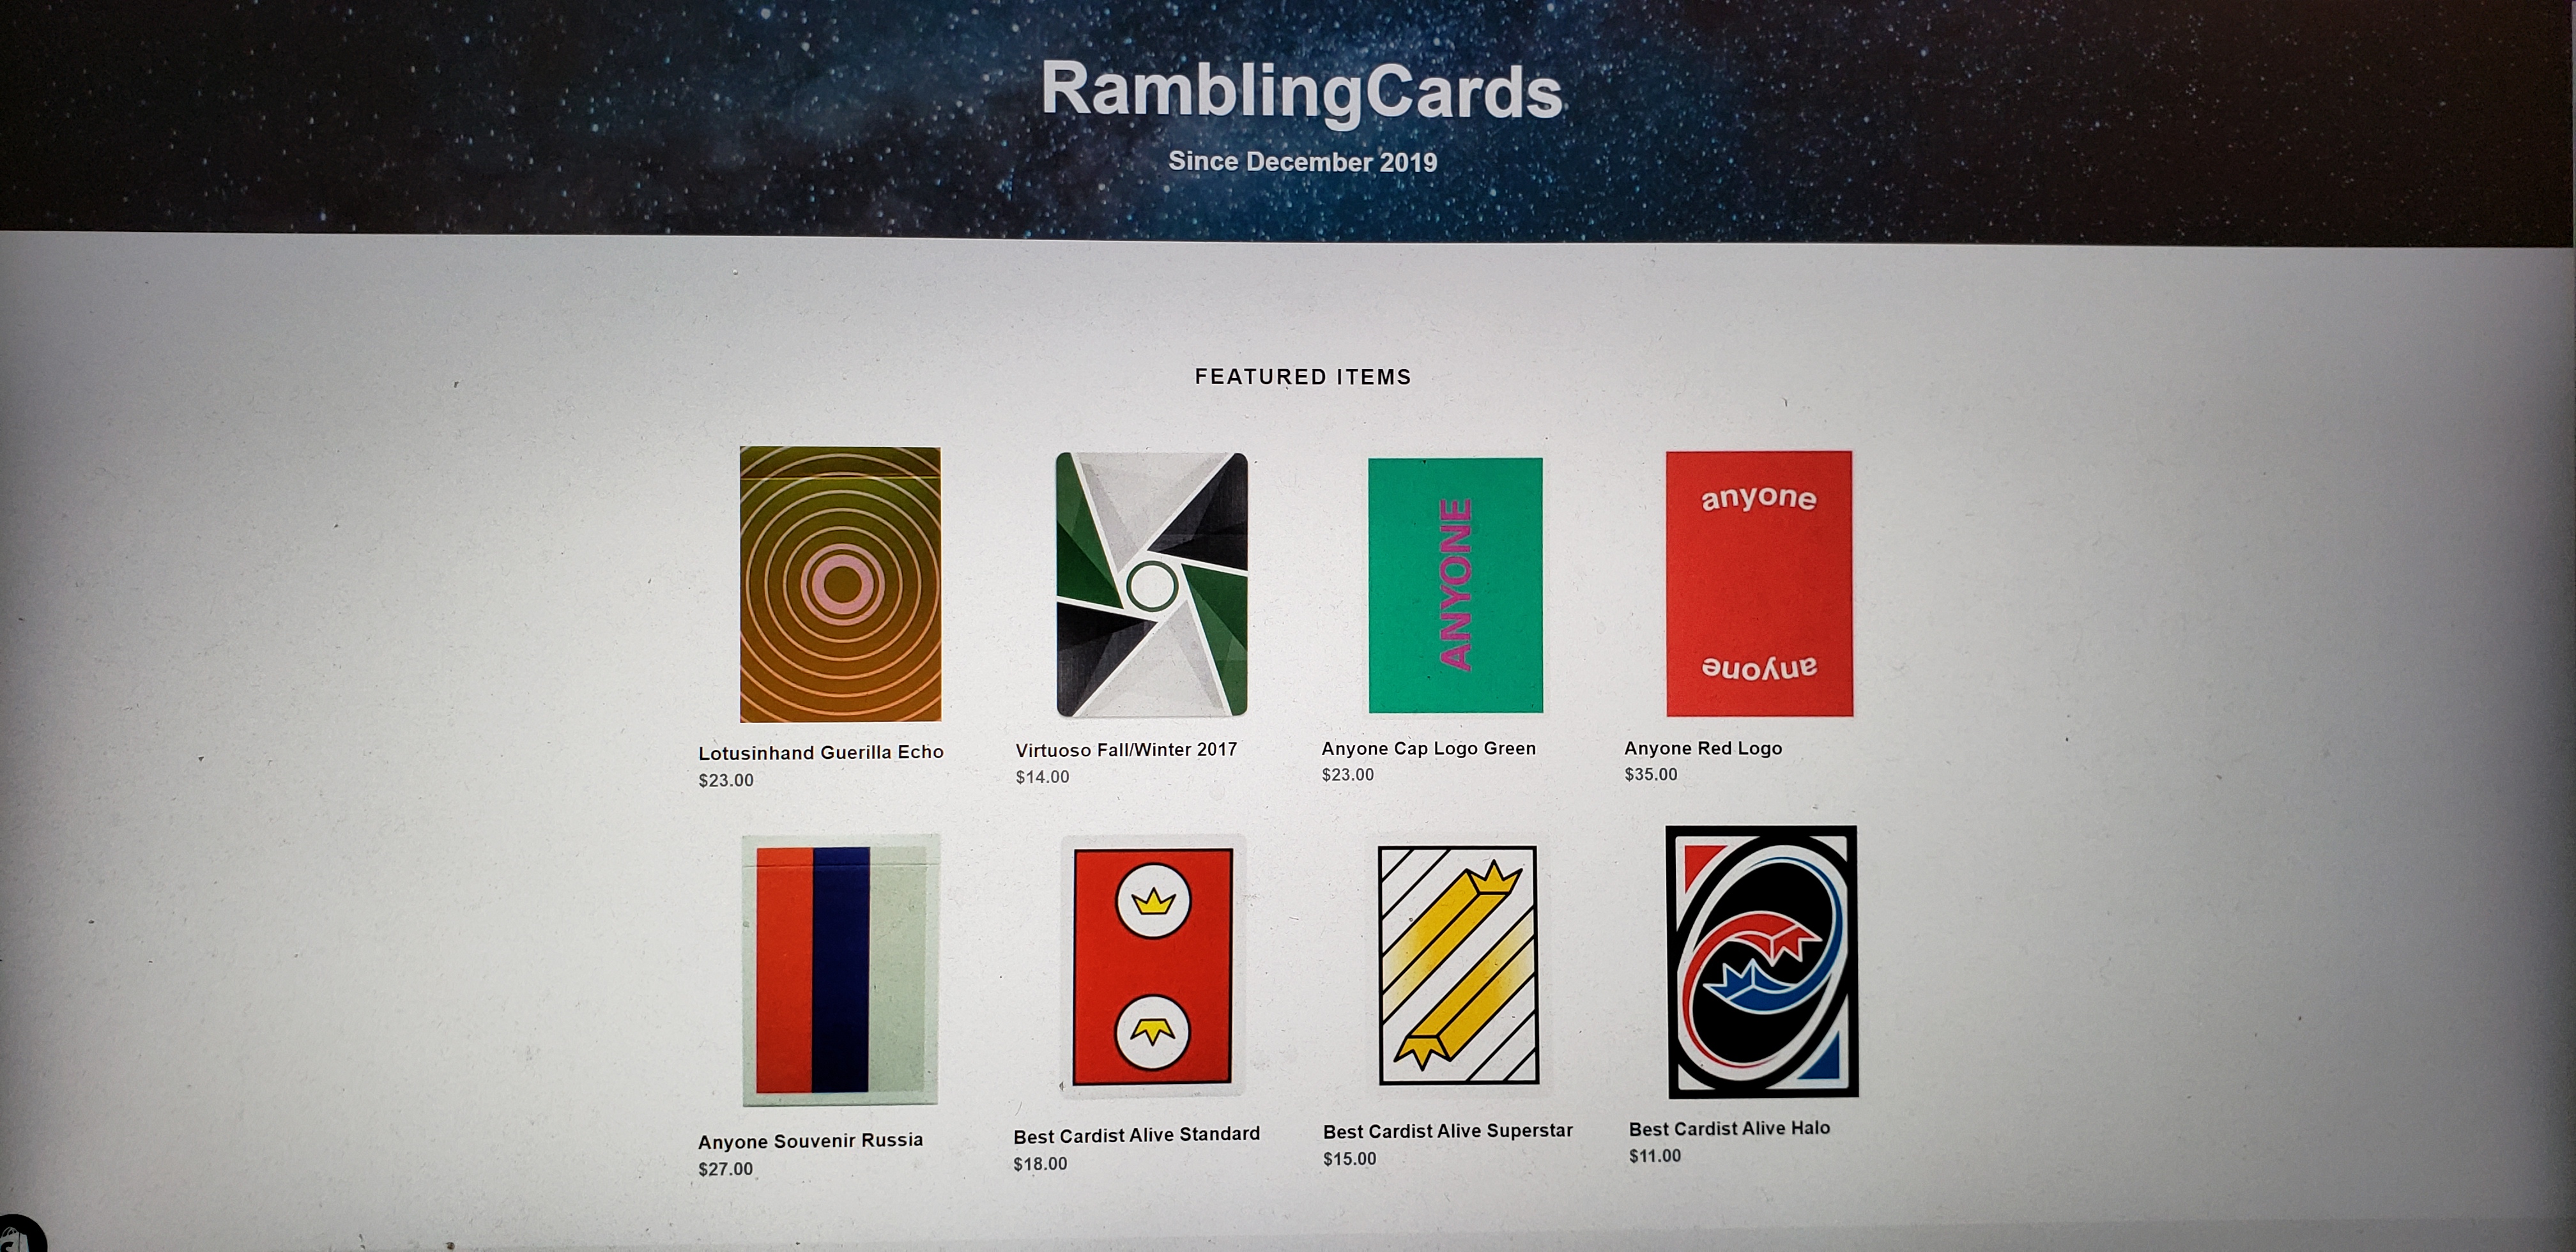Viewport: 2576px width, 1252px height.
Task: View the Virtuoso Fall/Winter 2017 card image
Action: click(1152, 585)
